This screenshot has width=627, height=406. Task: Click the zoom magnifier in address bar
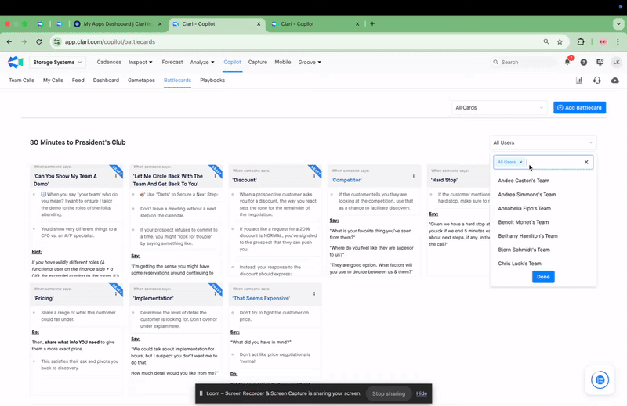point(546,41)
